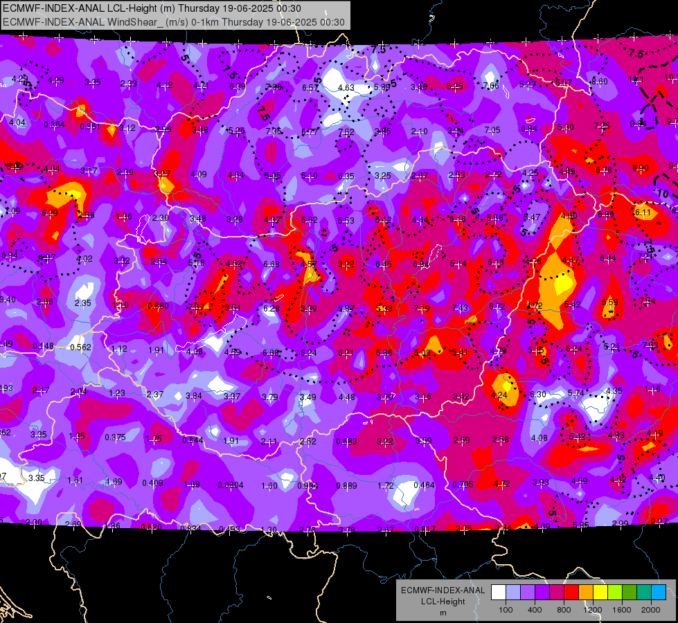Viewport: 678px width, 623px height.
Task: Click the wind shear value 0.464
Action: (424, 485)
